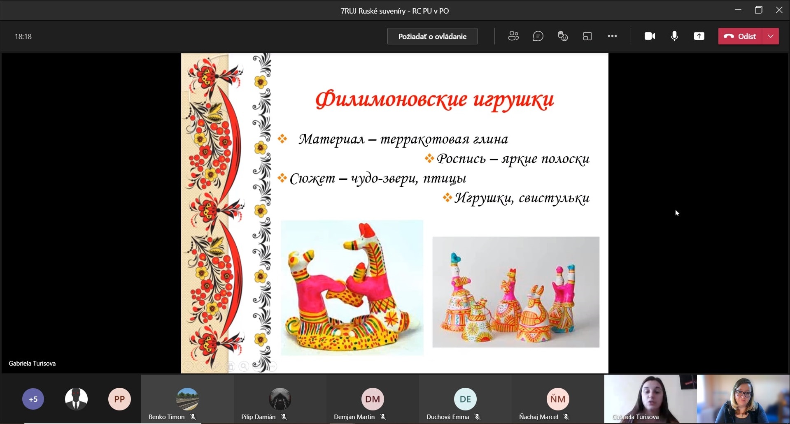The image size is (790, 424).
Task: Select the PP participant avatar
Action: tap(119, 399)
